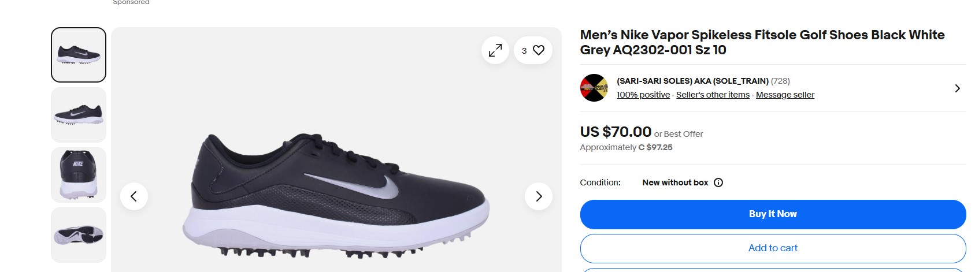This screenshot has height=272, width=975.
Task: Open the 100% positive feedback link
Action: click(x=643, y=95)
